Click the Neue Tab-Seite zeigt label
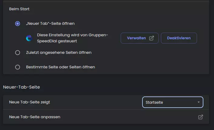Viewport: 214px width, 130px height. click(x=29, y=102)
